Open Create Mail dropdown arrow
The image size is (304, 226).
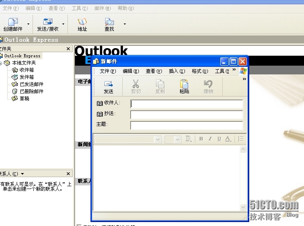(28, 24)
